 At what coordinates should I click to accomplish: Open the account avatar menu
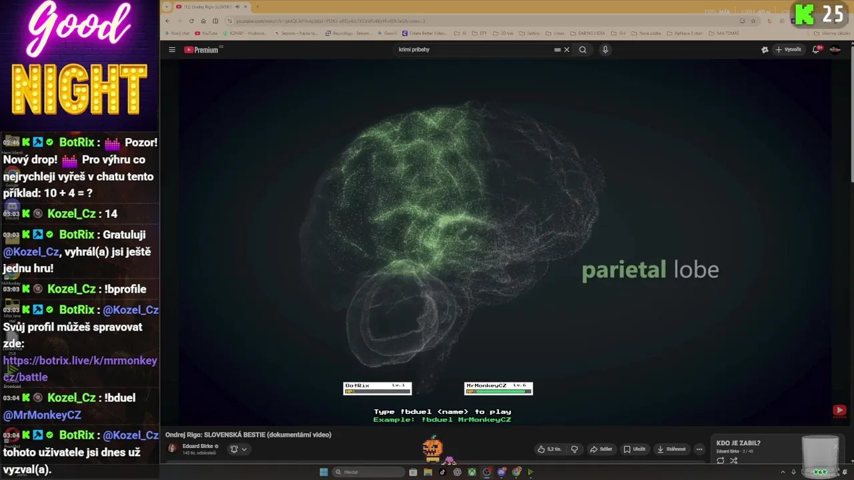point(835,49)
